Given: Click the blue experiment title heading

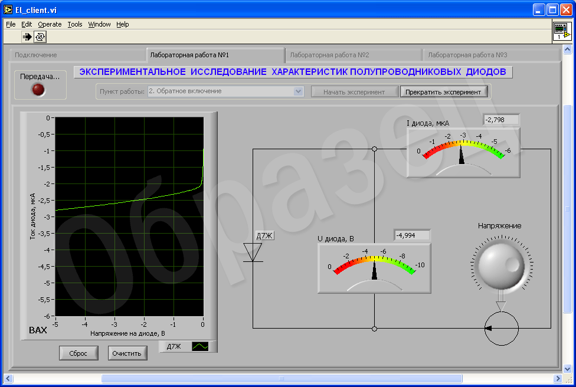Looking at the screenshot, I should 293,72.
